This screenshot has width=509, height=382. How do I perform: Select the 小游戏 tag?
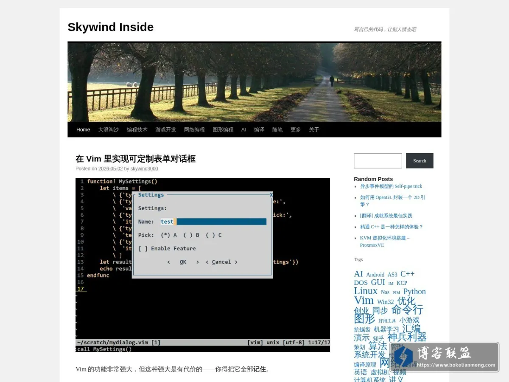tap(409, 320)
